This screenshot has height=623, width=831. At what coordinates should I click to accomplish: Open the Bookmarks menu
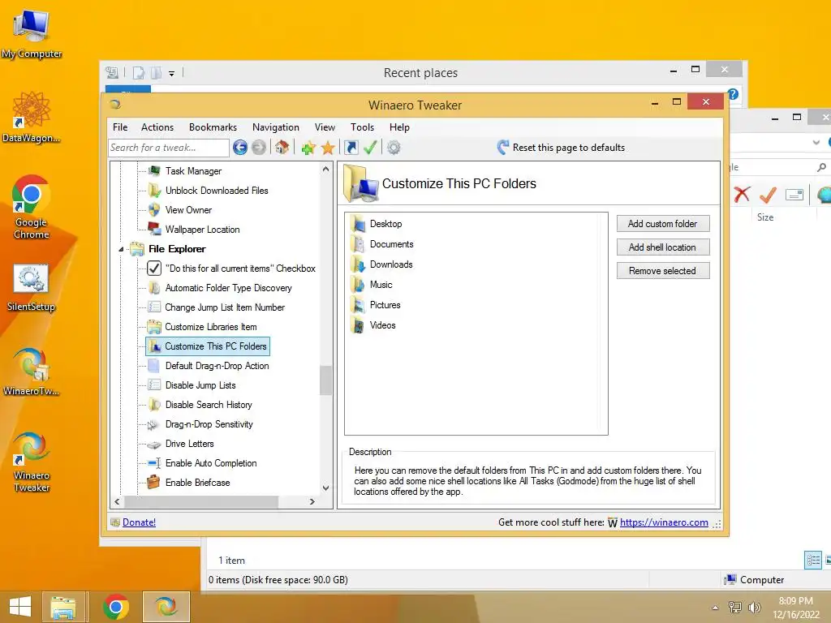point(213,127)
